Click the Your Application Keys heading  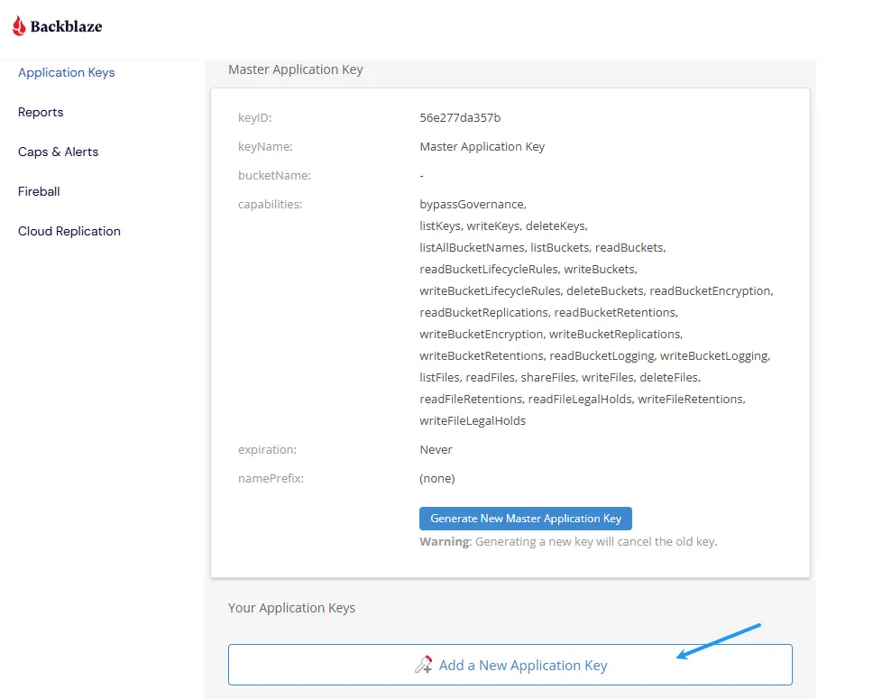pyautogui.click(x=291, y=608)
